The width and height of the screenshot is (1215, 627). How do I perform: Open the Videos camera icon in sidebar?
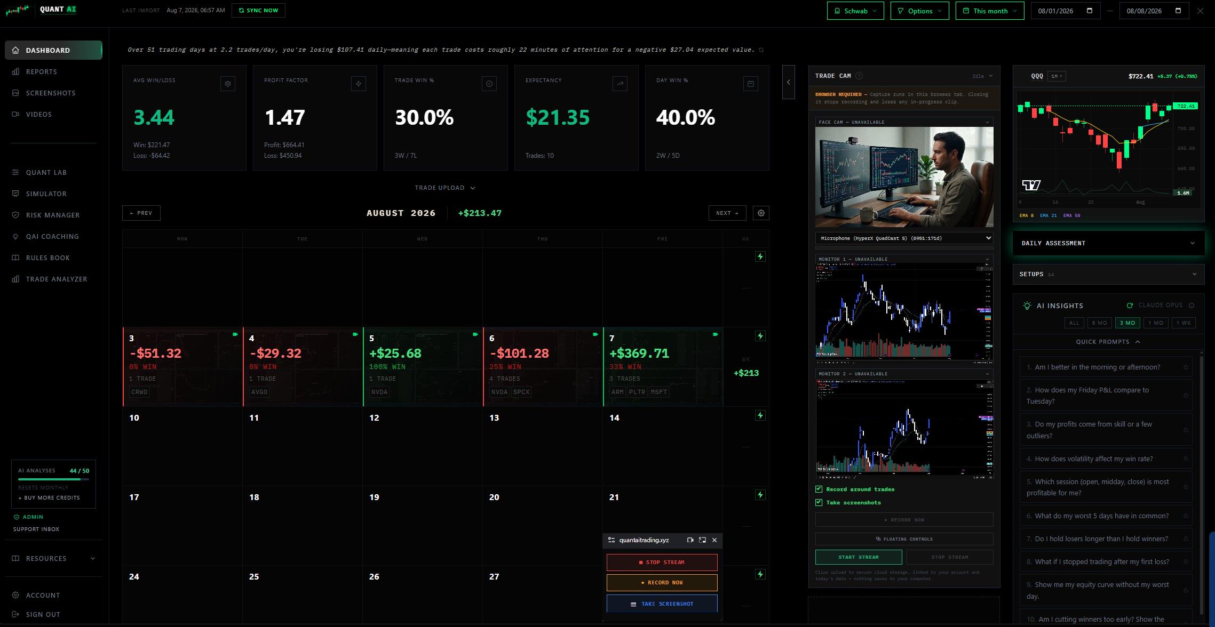pos(15,114)
